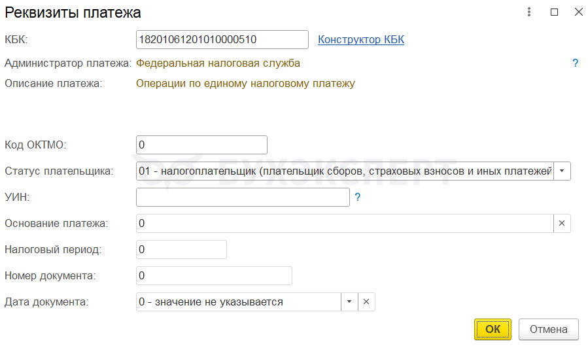Focus the Код ОКТМО field
The width and height of the screenshot is (588, 346).
pyautogui.click(x=201, y=145)
